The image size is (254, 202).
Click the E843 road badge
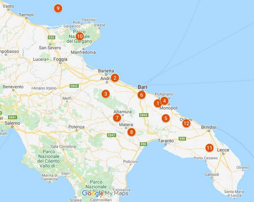coord(143,115)
